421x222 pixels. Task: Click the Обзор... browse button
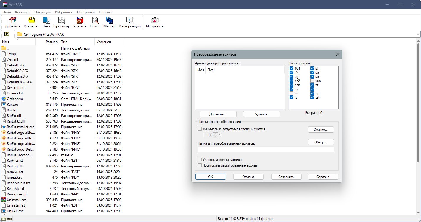321,142
